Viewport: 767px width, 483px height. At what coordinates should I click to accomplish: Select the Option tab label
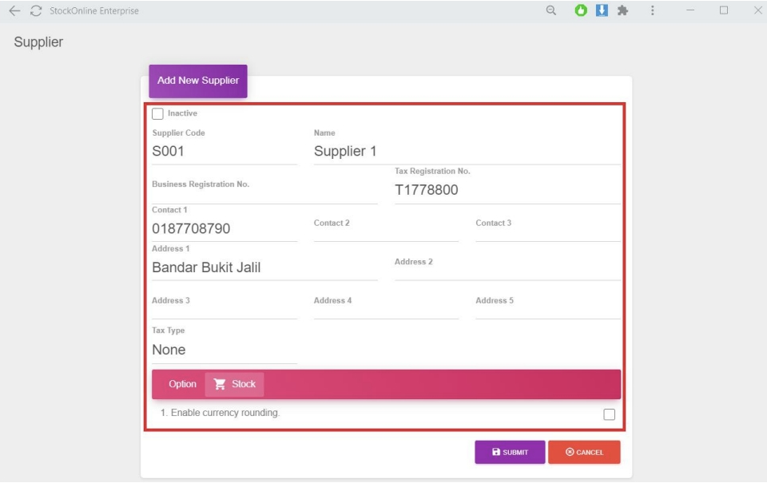click(182, 384)
